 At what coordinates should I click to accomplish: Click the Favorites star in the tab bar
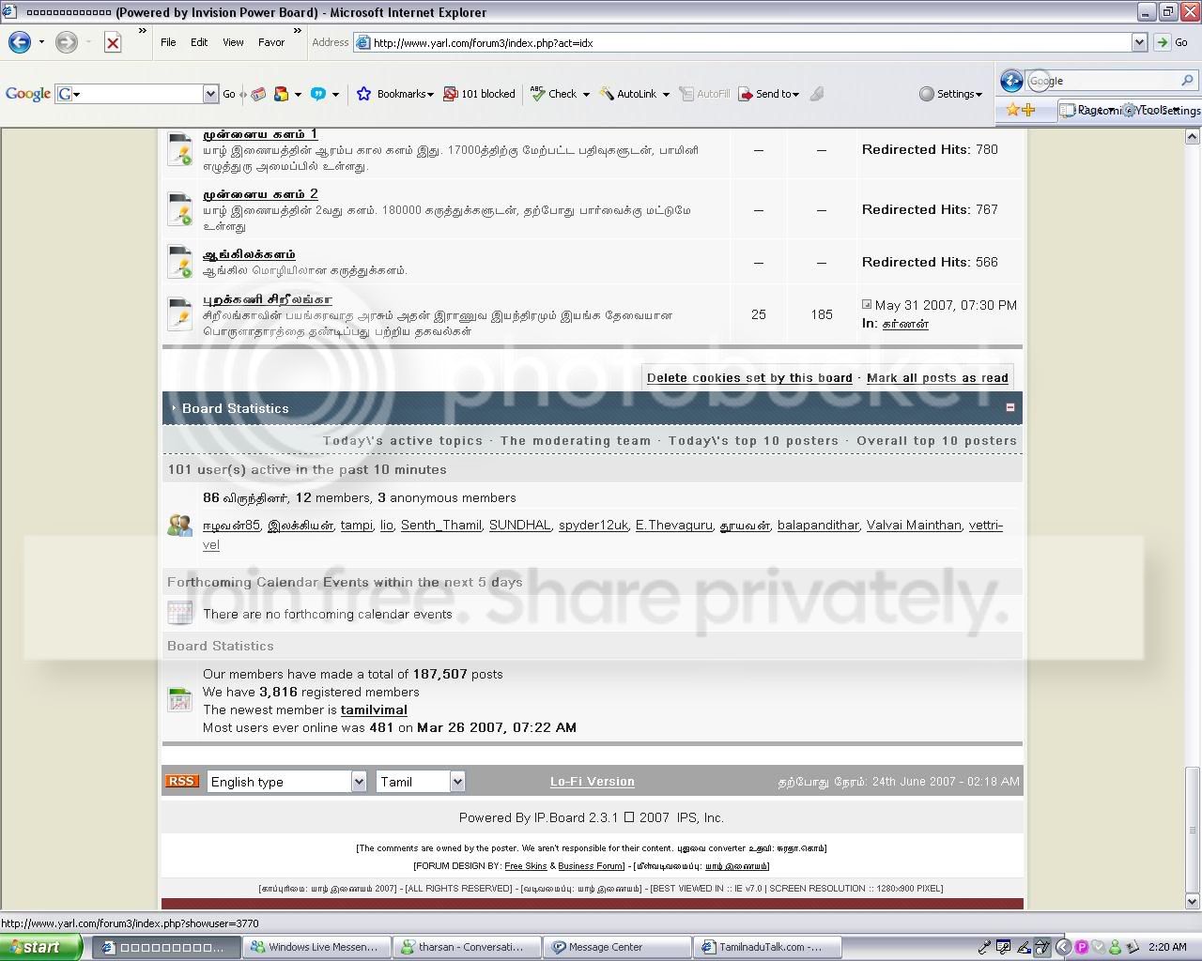click(x=1012, y=110)
